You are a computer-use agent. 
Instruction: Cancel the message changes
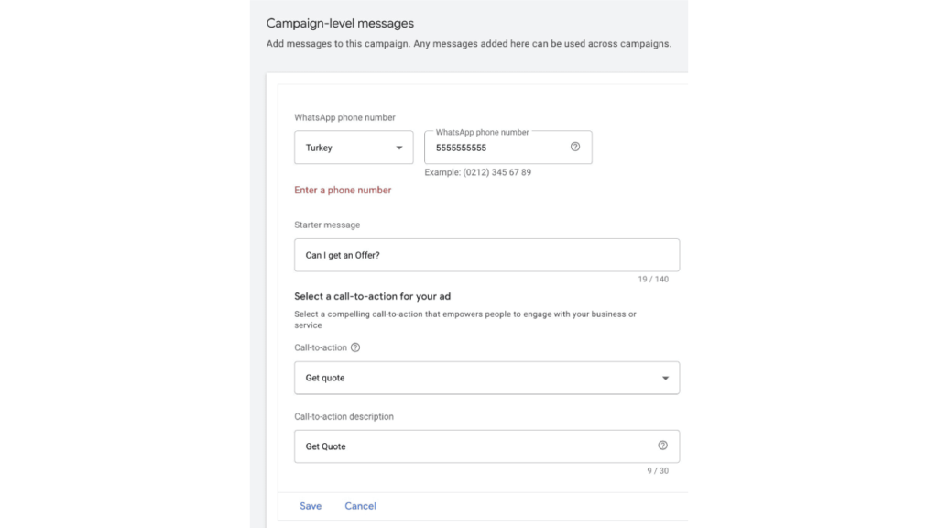click(x=360, y=505)
